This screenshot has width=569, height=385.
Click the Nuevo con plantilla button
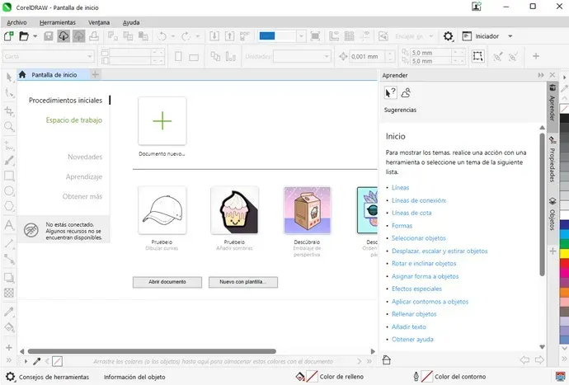(x=243, y=282)
